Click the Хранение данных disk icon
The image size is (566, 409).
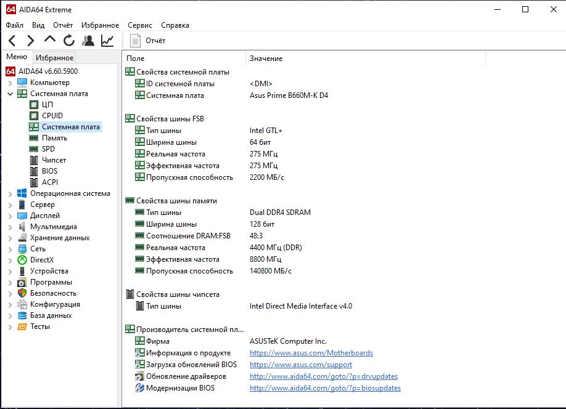22,238
